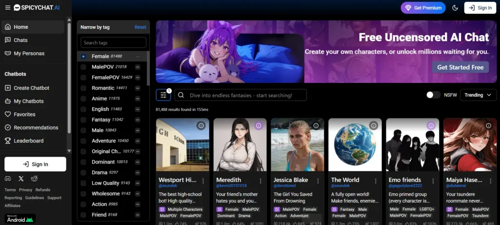Open three-dot menu on Maiya Hase card
Viewport: 500px width, 225px height.
point(490,181)
